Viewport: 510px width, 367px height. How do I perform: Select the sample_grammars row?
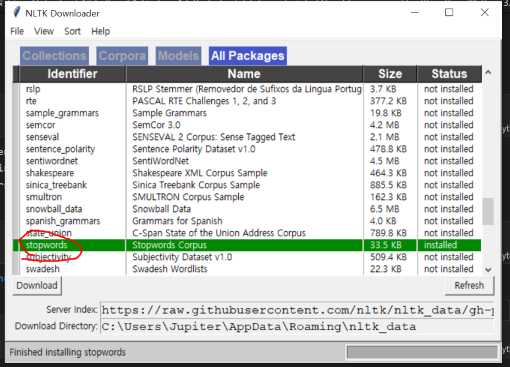click(247, 114)
